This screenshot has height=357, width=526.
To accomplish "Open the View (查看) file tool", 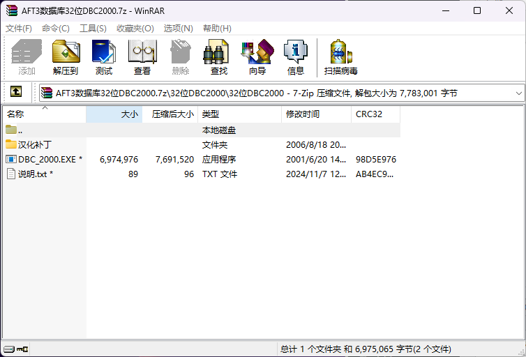I will coord(142,57).
